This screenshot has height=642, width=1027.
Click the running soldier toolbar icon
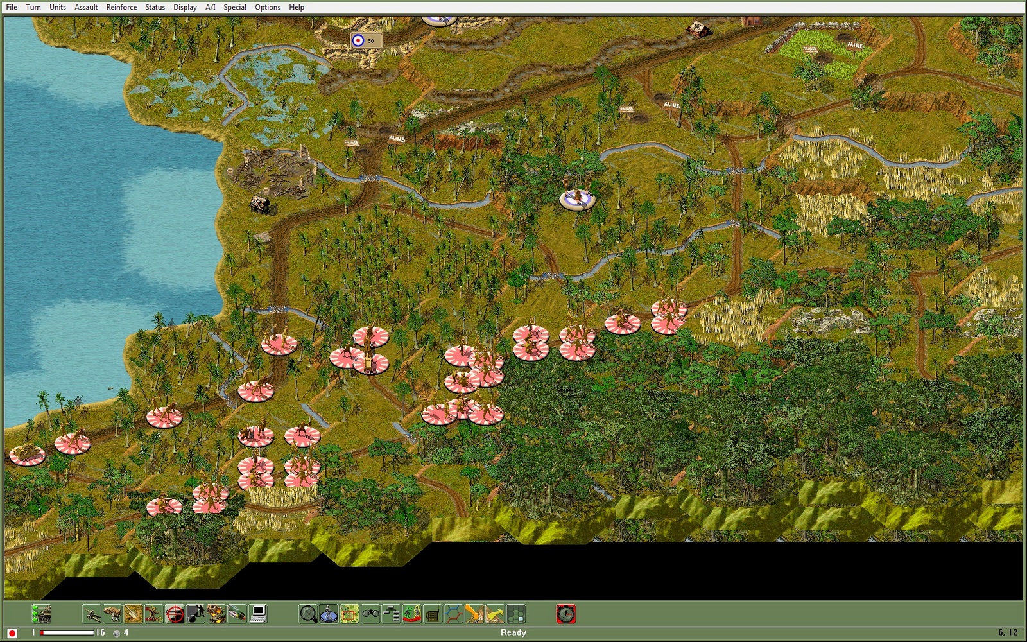pyautogui.click(x=153, y=614)
